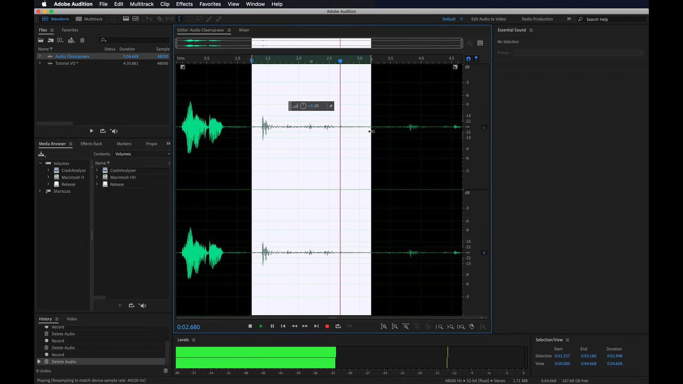
Task: Select Edit Audio to Video workspace
Action: [488, 19]
